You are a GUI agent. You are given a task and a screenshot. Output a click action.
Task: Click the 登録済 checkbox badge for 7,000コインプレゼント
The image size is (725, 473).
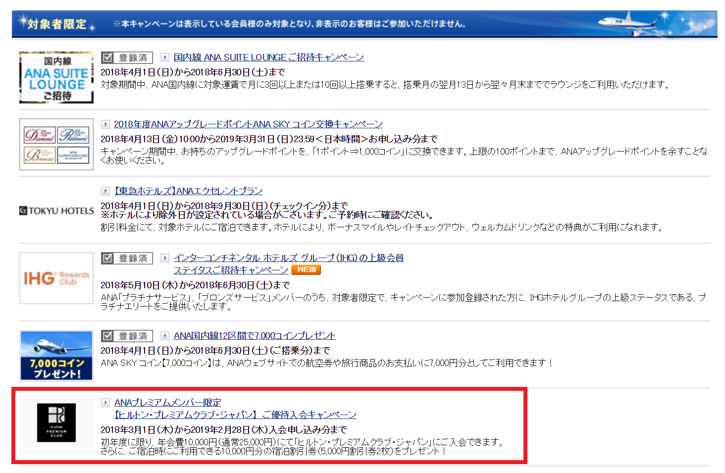pos(127,336)
